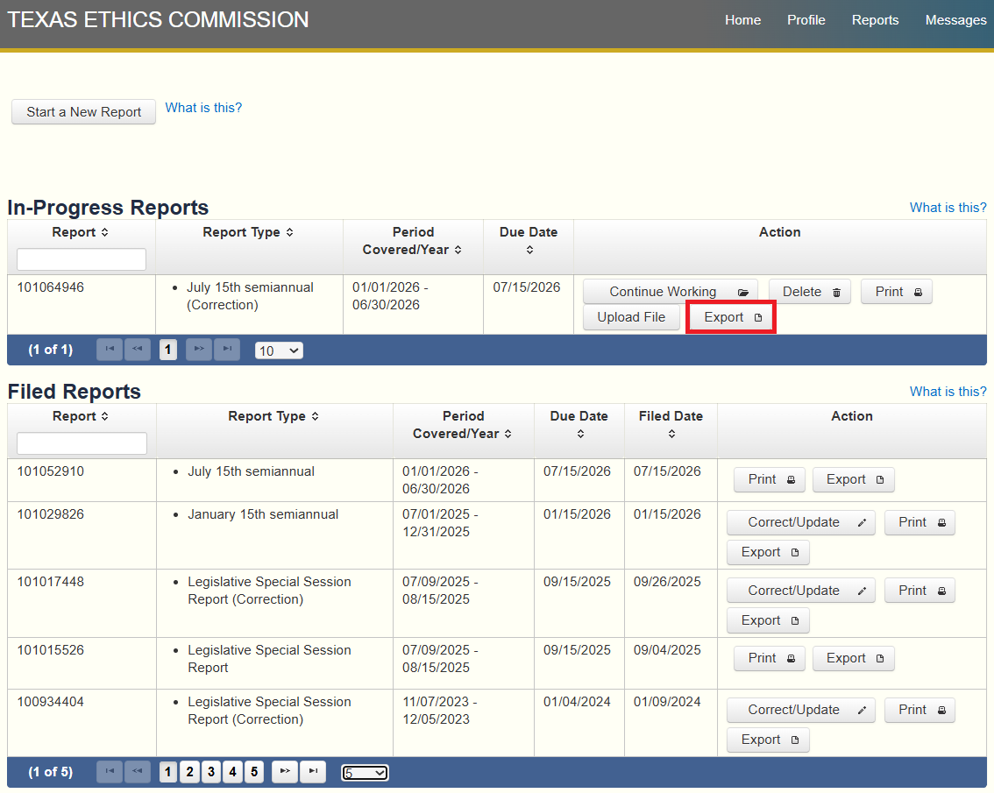Image resolution: width=994 pixels, height=793 pixels.
Task: Print in-progress report 101064946
Action: (x=897, y=292)
